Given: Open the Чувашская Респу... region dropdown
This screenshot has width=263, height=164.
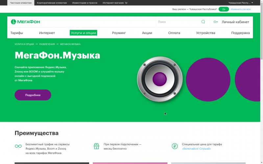Looking at the screenshot, I should click(x=241, y=3).
